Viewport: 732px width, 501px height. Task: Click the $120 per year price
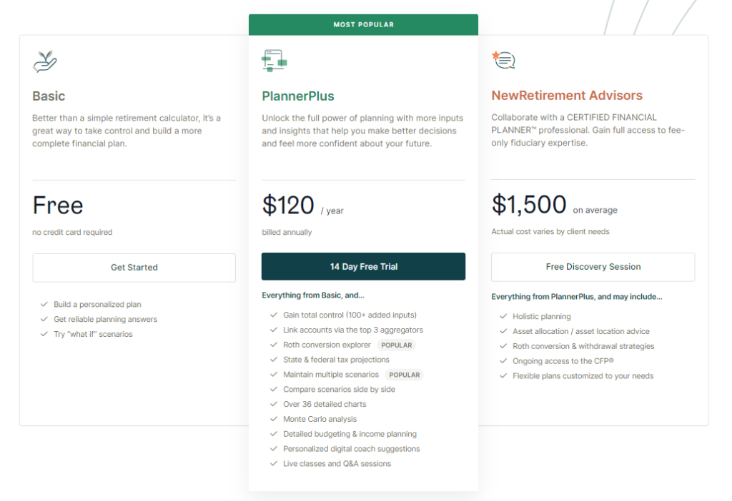(x=288, y=206)
